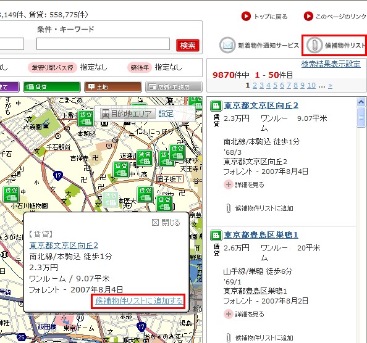Screen dimensions: 367x343
Task: Open the 候補物件リスト clip icon
Action: [x=313, y=45]
